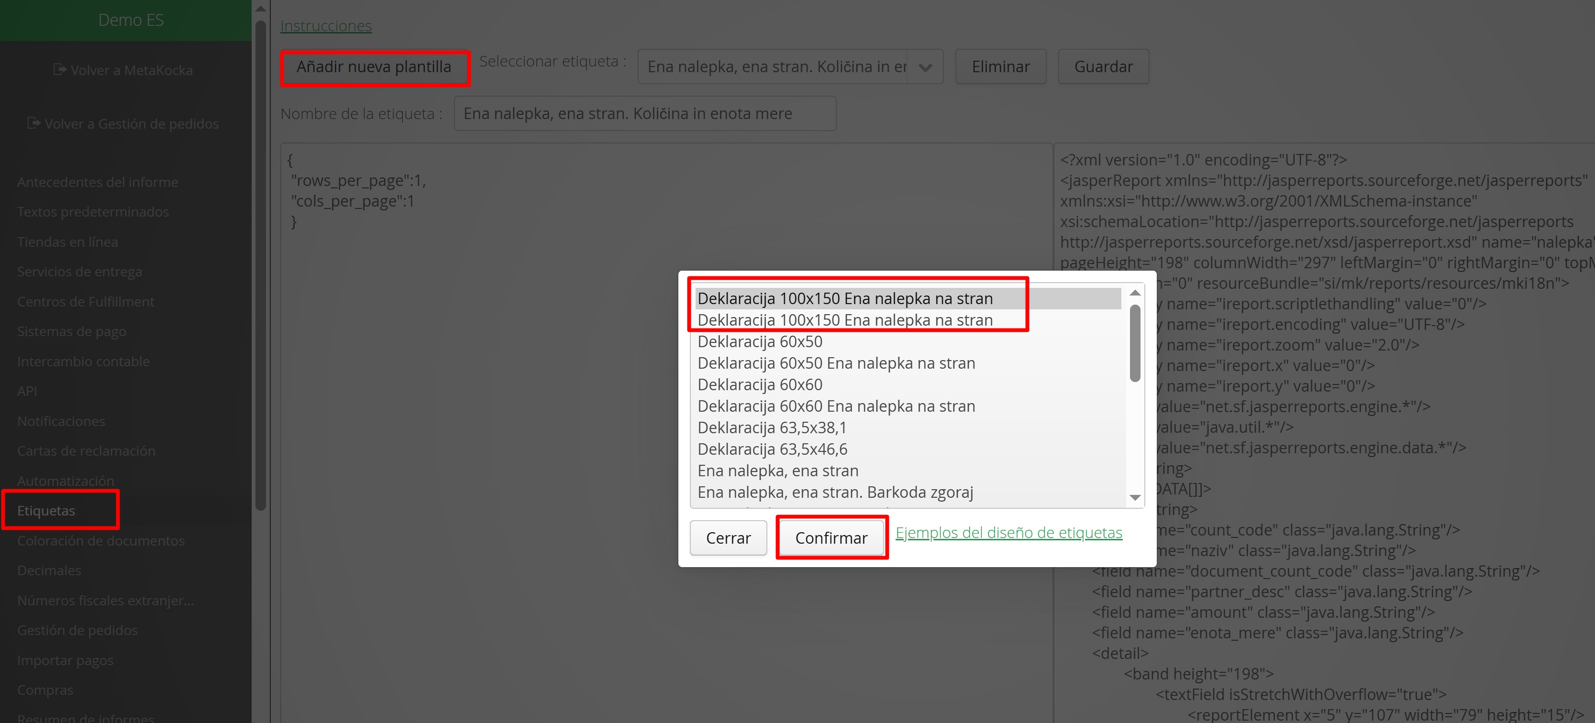Viewport: 1595px width, 723px height.
Task: Click the template list scrollbar thumb
Action: pos(1135,343)
